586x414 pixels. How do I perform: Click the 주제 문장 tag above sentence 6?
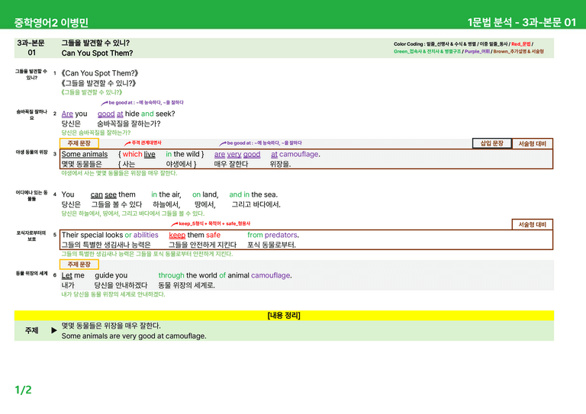pos(79,265)
